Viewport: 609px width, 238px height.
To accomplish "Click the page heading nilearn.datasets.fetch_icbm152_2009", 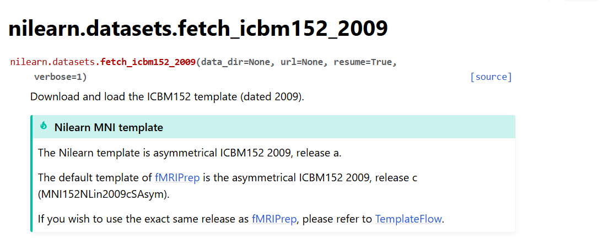I will 198,29.
